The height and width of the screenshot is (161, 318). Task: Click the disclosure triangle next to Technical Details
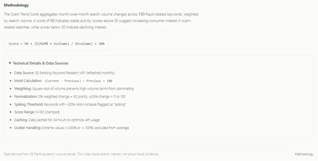click(x=10, y=63)
